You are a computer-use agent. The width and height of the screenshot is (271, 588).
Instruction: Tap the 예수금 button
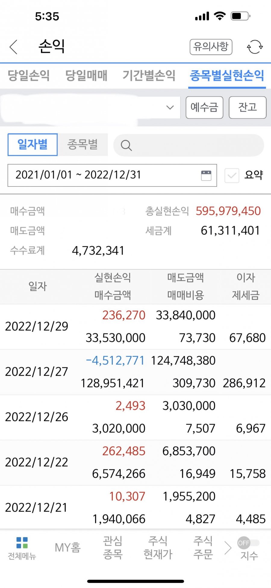click(x=204, y=108)
